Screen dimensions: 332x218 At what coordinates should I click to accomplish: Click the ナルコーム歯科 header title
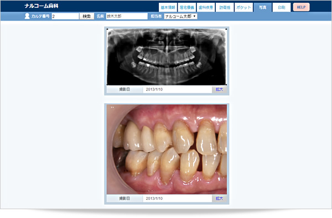[x=41, y=6]
